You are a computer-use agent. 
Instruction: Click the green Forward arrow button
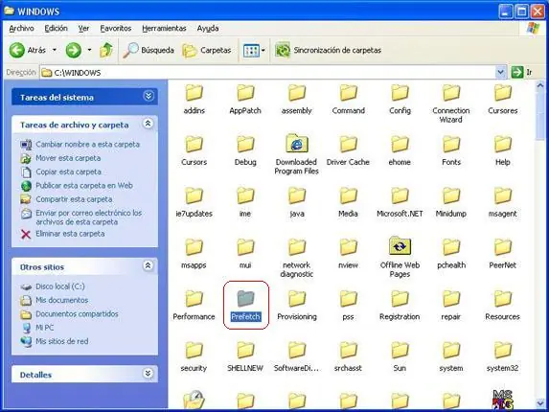click(x=73, y=51)
